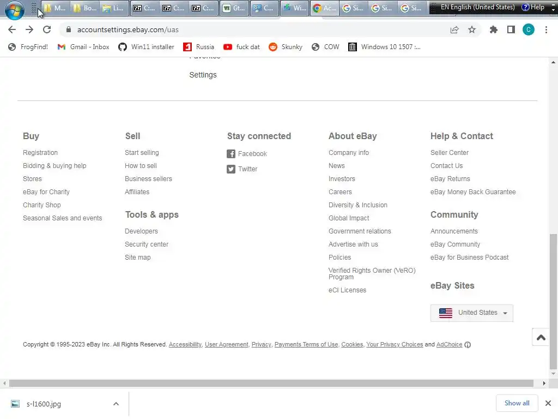Open Bidding & buying help
558x419 pixels.
54,166
